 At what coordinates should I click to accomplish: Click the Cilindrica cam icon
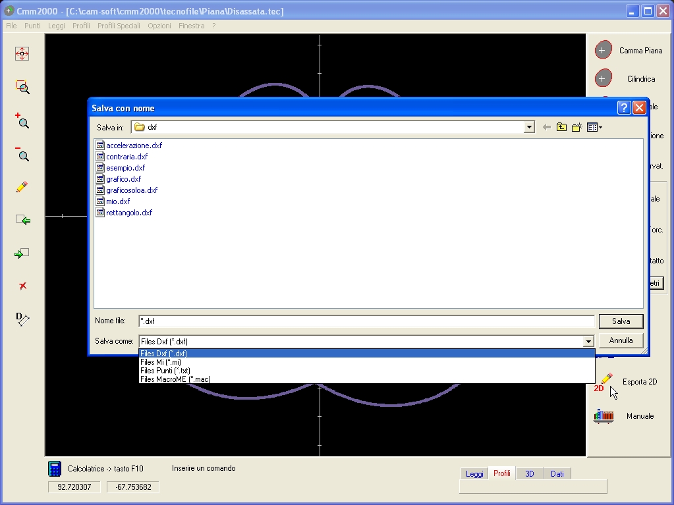pyautogui.click(x=603, y=78)
